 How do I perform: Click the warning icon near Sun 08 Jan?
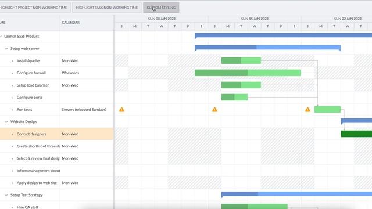pos(121,110)
